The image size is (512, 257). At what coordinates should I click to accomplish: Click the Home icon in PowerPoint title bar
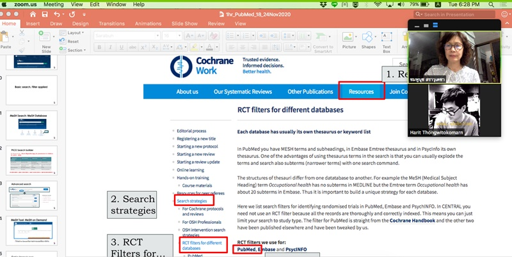click(x=33, y=14)
